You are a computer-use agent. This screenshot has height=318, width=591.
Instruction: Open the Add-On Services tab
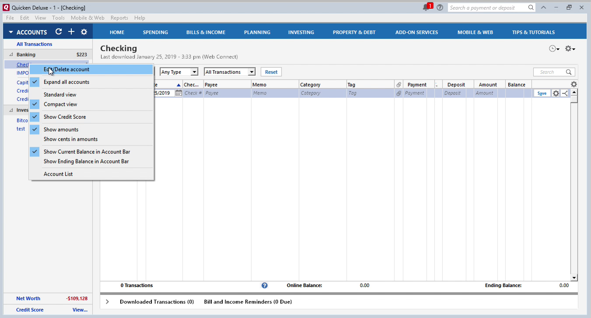(416, 32)
